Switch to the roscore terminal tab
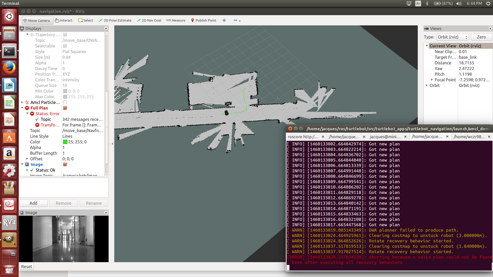Image resolution: width=493 pixels, height=277 pixels. [x=303, y=137]
